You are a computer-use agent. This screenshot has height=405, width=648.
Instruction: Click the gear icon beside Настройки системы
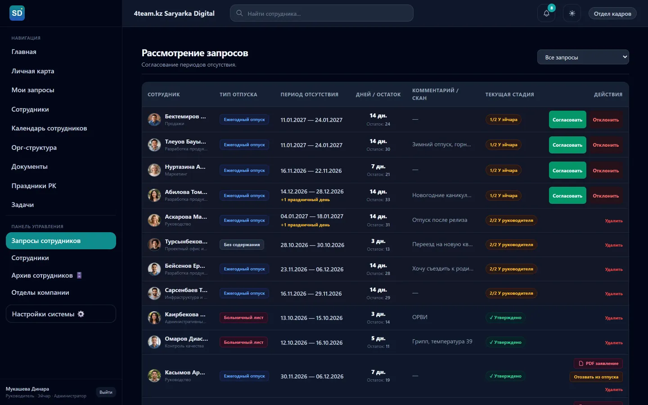(81, 314)
